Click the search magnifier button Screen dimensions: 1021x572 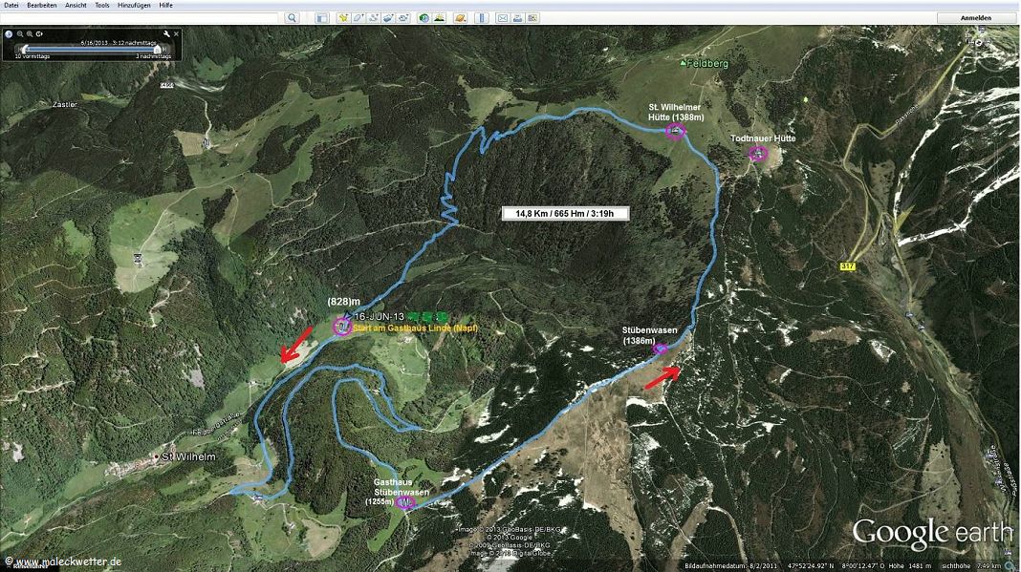pyautogui.click(x=292, y=18)
